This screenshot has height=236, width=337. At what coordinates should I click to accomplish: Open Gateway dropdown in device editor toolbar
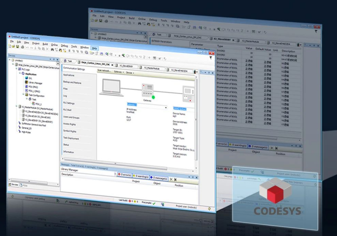pos(119,72)
